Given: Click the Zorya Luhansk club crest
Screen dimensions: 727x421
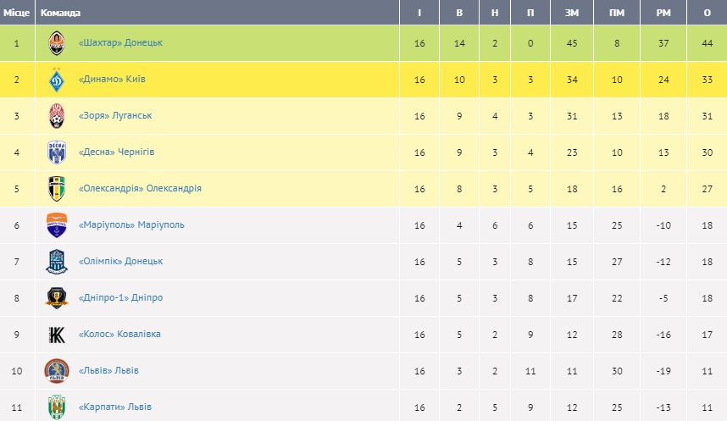Looking at the screenshot, I should click(57, 116).
